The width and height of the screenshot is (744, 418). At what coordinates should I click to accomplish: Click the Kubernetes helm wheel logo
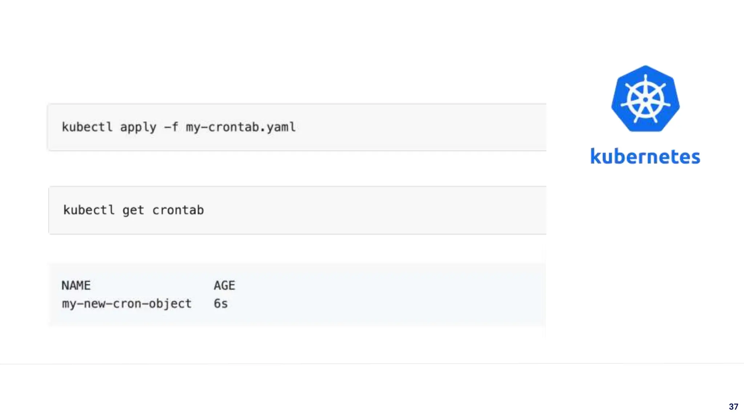pyautogui.click(x=645, y=99)
